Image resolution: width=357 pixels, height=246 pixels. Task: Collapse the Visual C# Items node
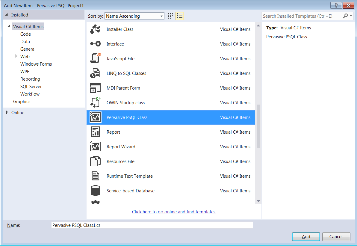pos(9,26)
